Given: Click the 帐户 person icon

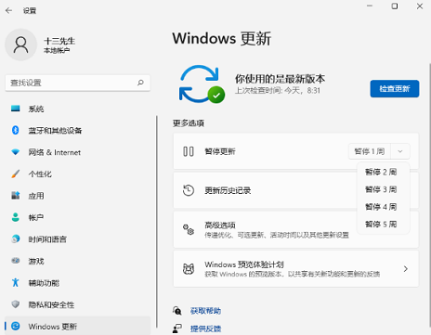Looking at the screenshot, I should (16, 217).
